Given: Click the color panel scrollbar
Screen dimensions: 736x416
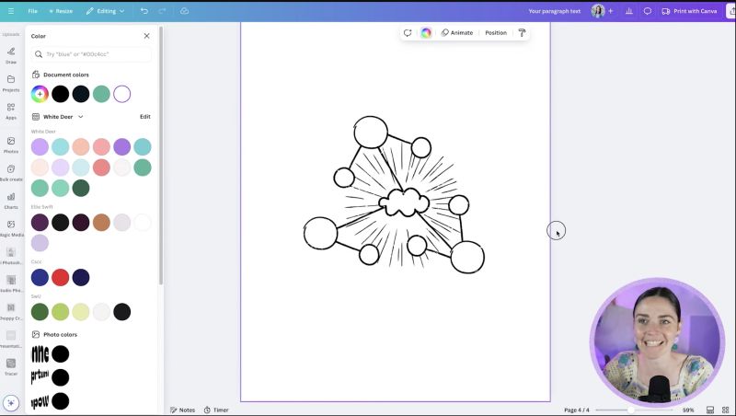Looking at the screenshot, I should coord(161,155).
